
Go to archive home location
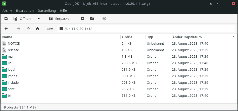(37, 29)
